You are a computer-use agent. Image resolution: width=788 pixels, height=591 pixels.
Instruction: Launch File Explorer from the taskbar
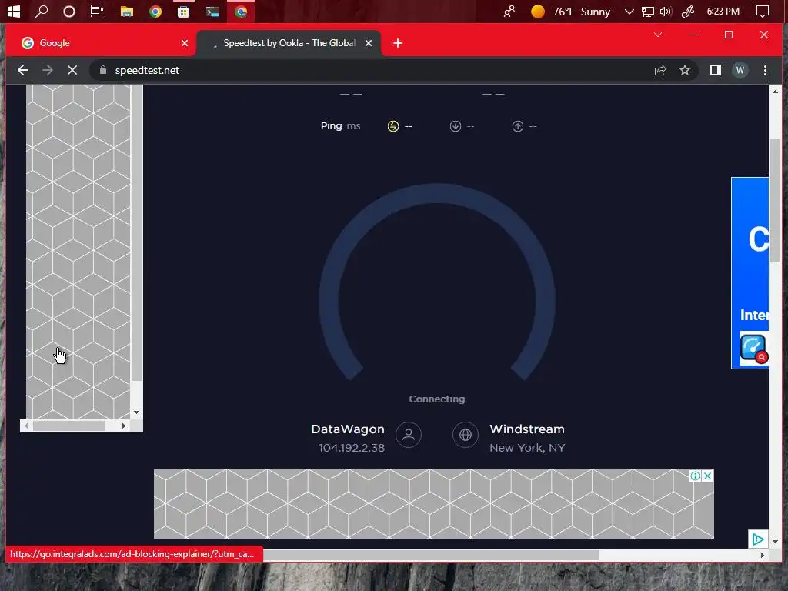(x=127, y=12)
